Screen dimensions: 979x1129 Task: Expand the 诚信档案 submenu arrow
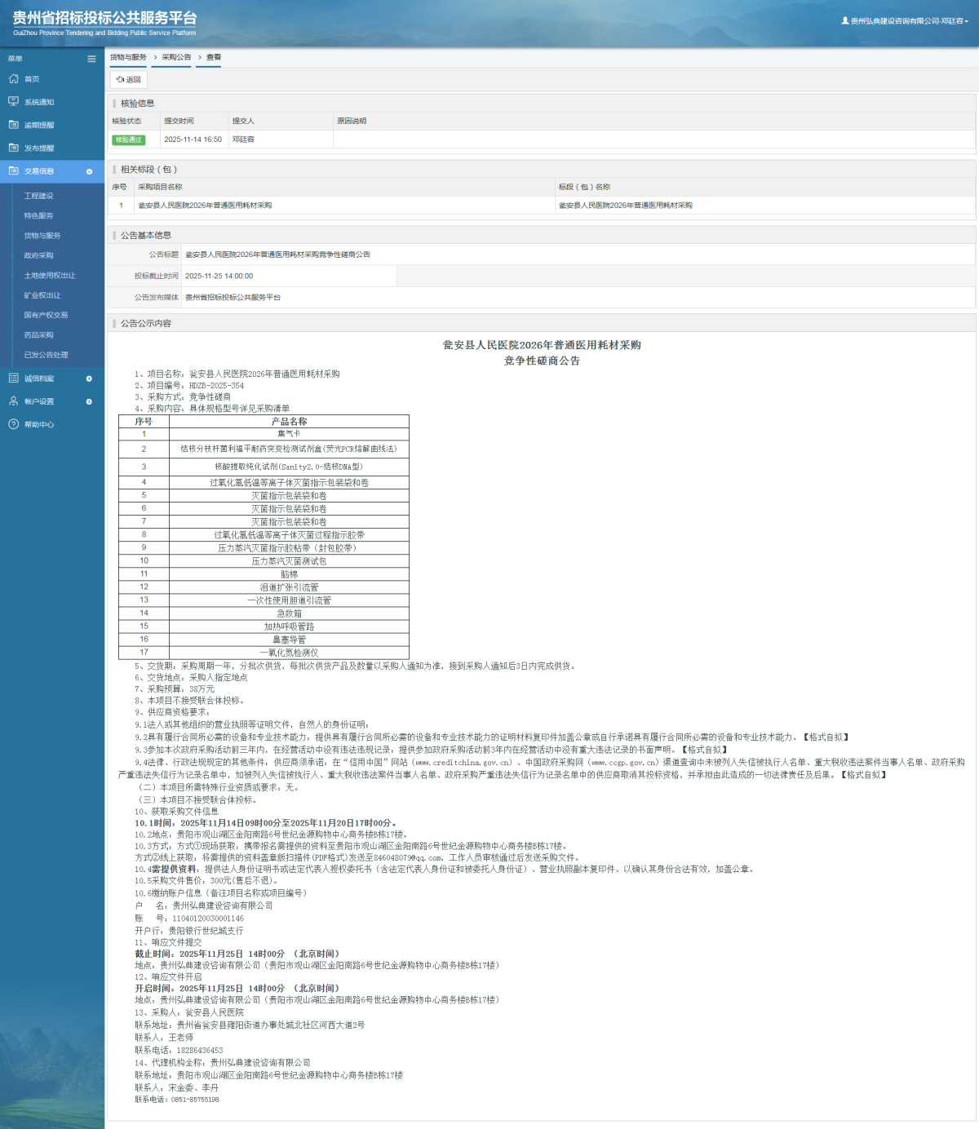(x=89, y=379)
